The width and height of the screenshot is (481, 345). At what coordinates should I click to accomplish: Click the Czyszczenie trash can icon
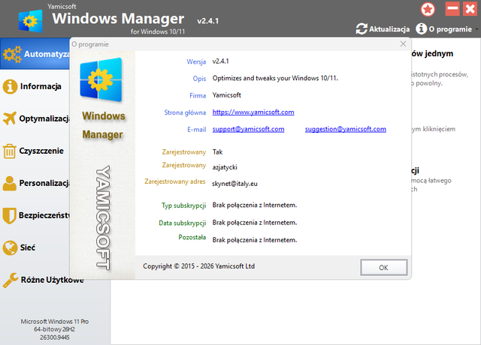click(x=10, y=151)
